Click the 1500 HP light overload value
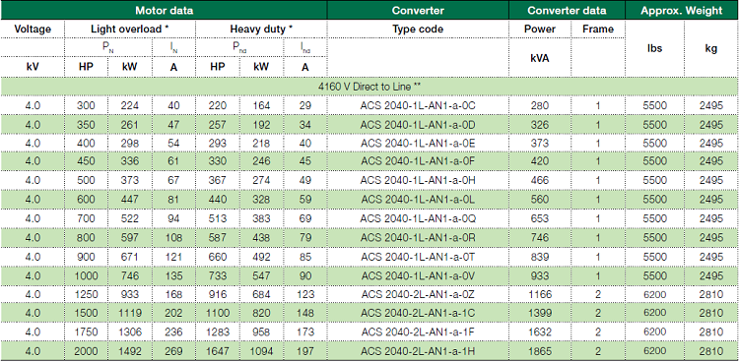Viewport: 739px width, 362px height. 86,313
